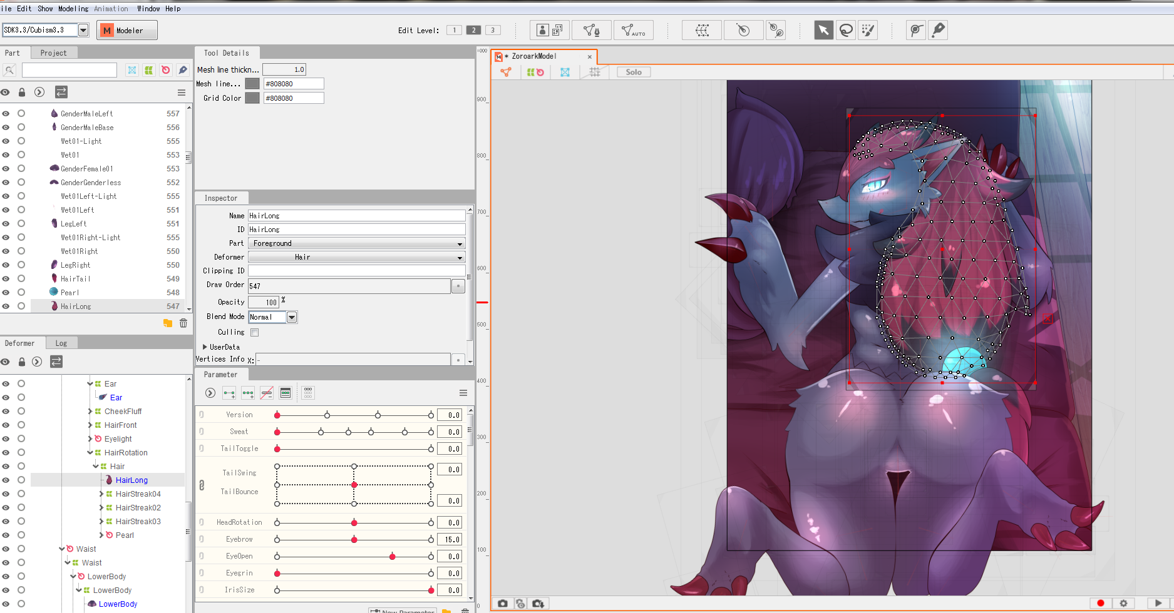Expand the UserData section

[205, 347]
